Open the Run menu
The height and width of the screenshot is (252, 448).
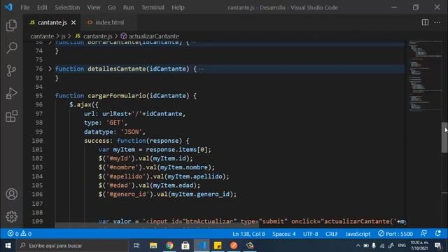[128, 8]
